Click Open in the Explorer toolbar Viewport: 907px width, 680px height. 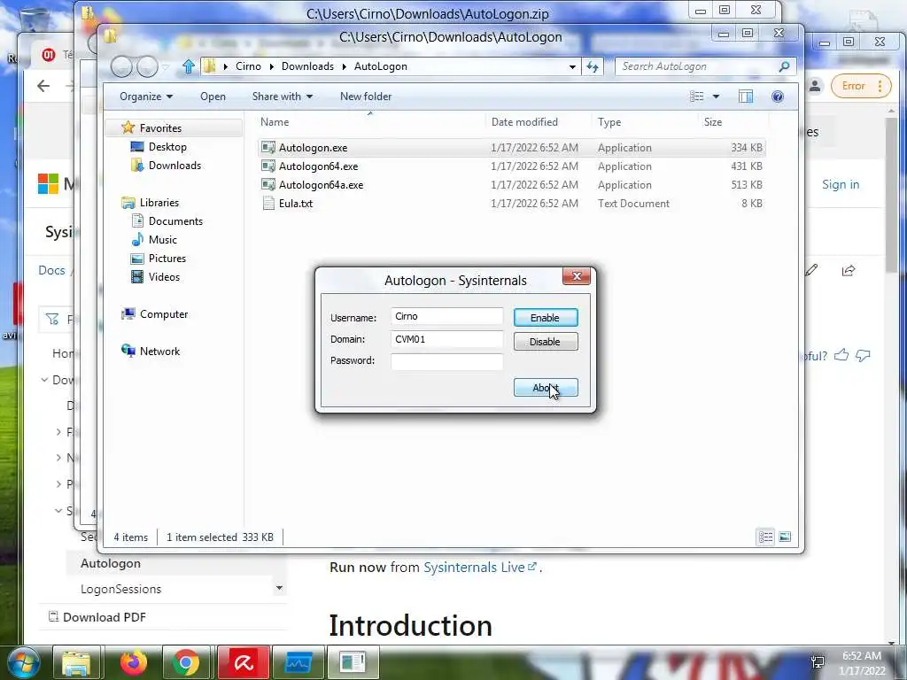point(213,97)
